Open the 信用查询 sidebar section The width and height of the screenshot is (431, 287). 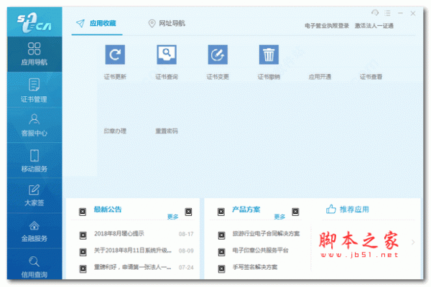(34, 265)
